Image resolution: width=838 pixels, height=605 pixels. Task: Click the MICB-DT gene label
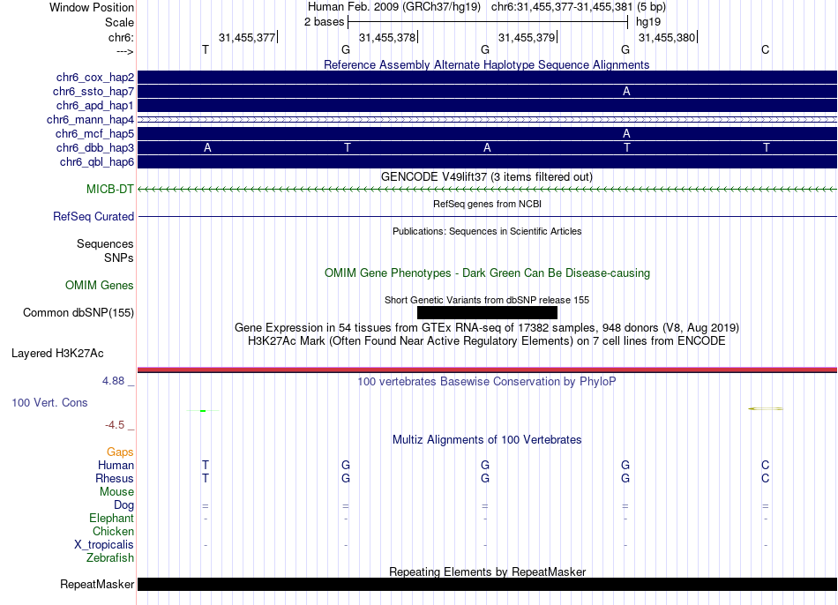(110, 190)
